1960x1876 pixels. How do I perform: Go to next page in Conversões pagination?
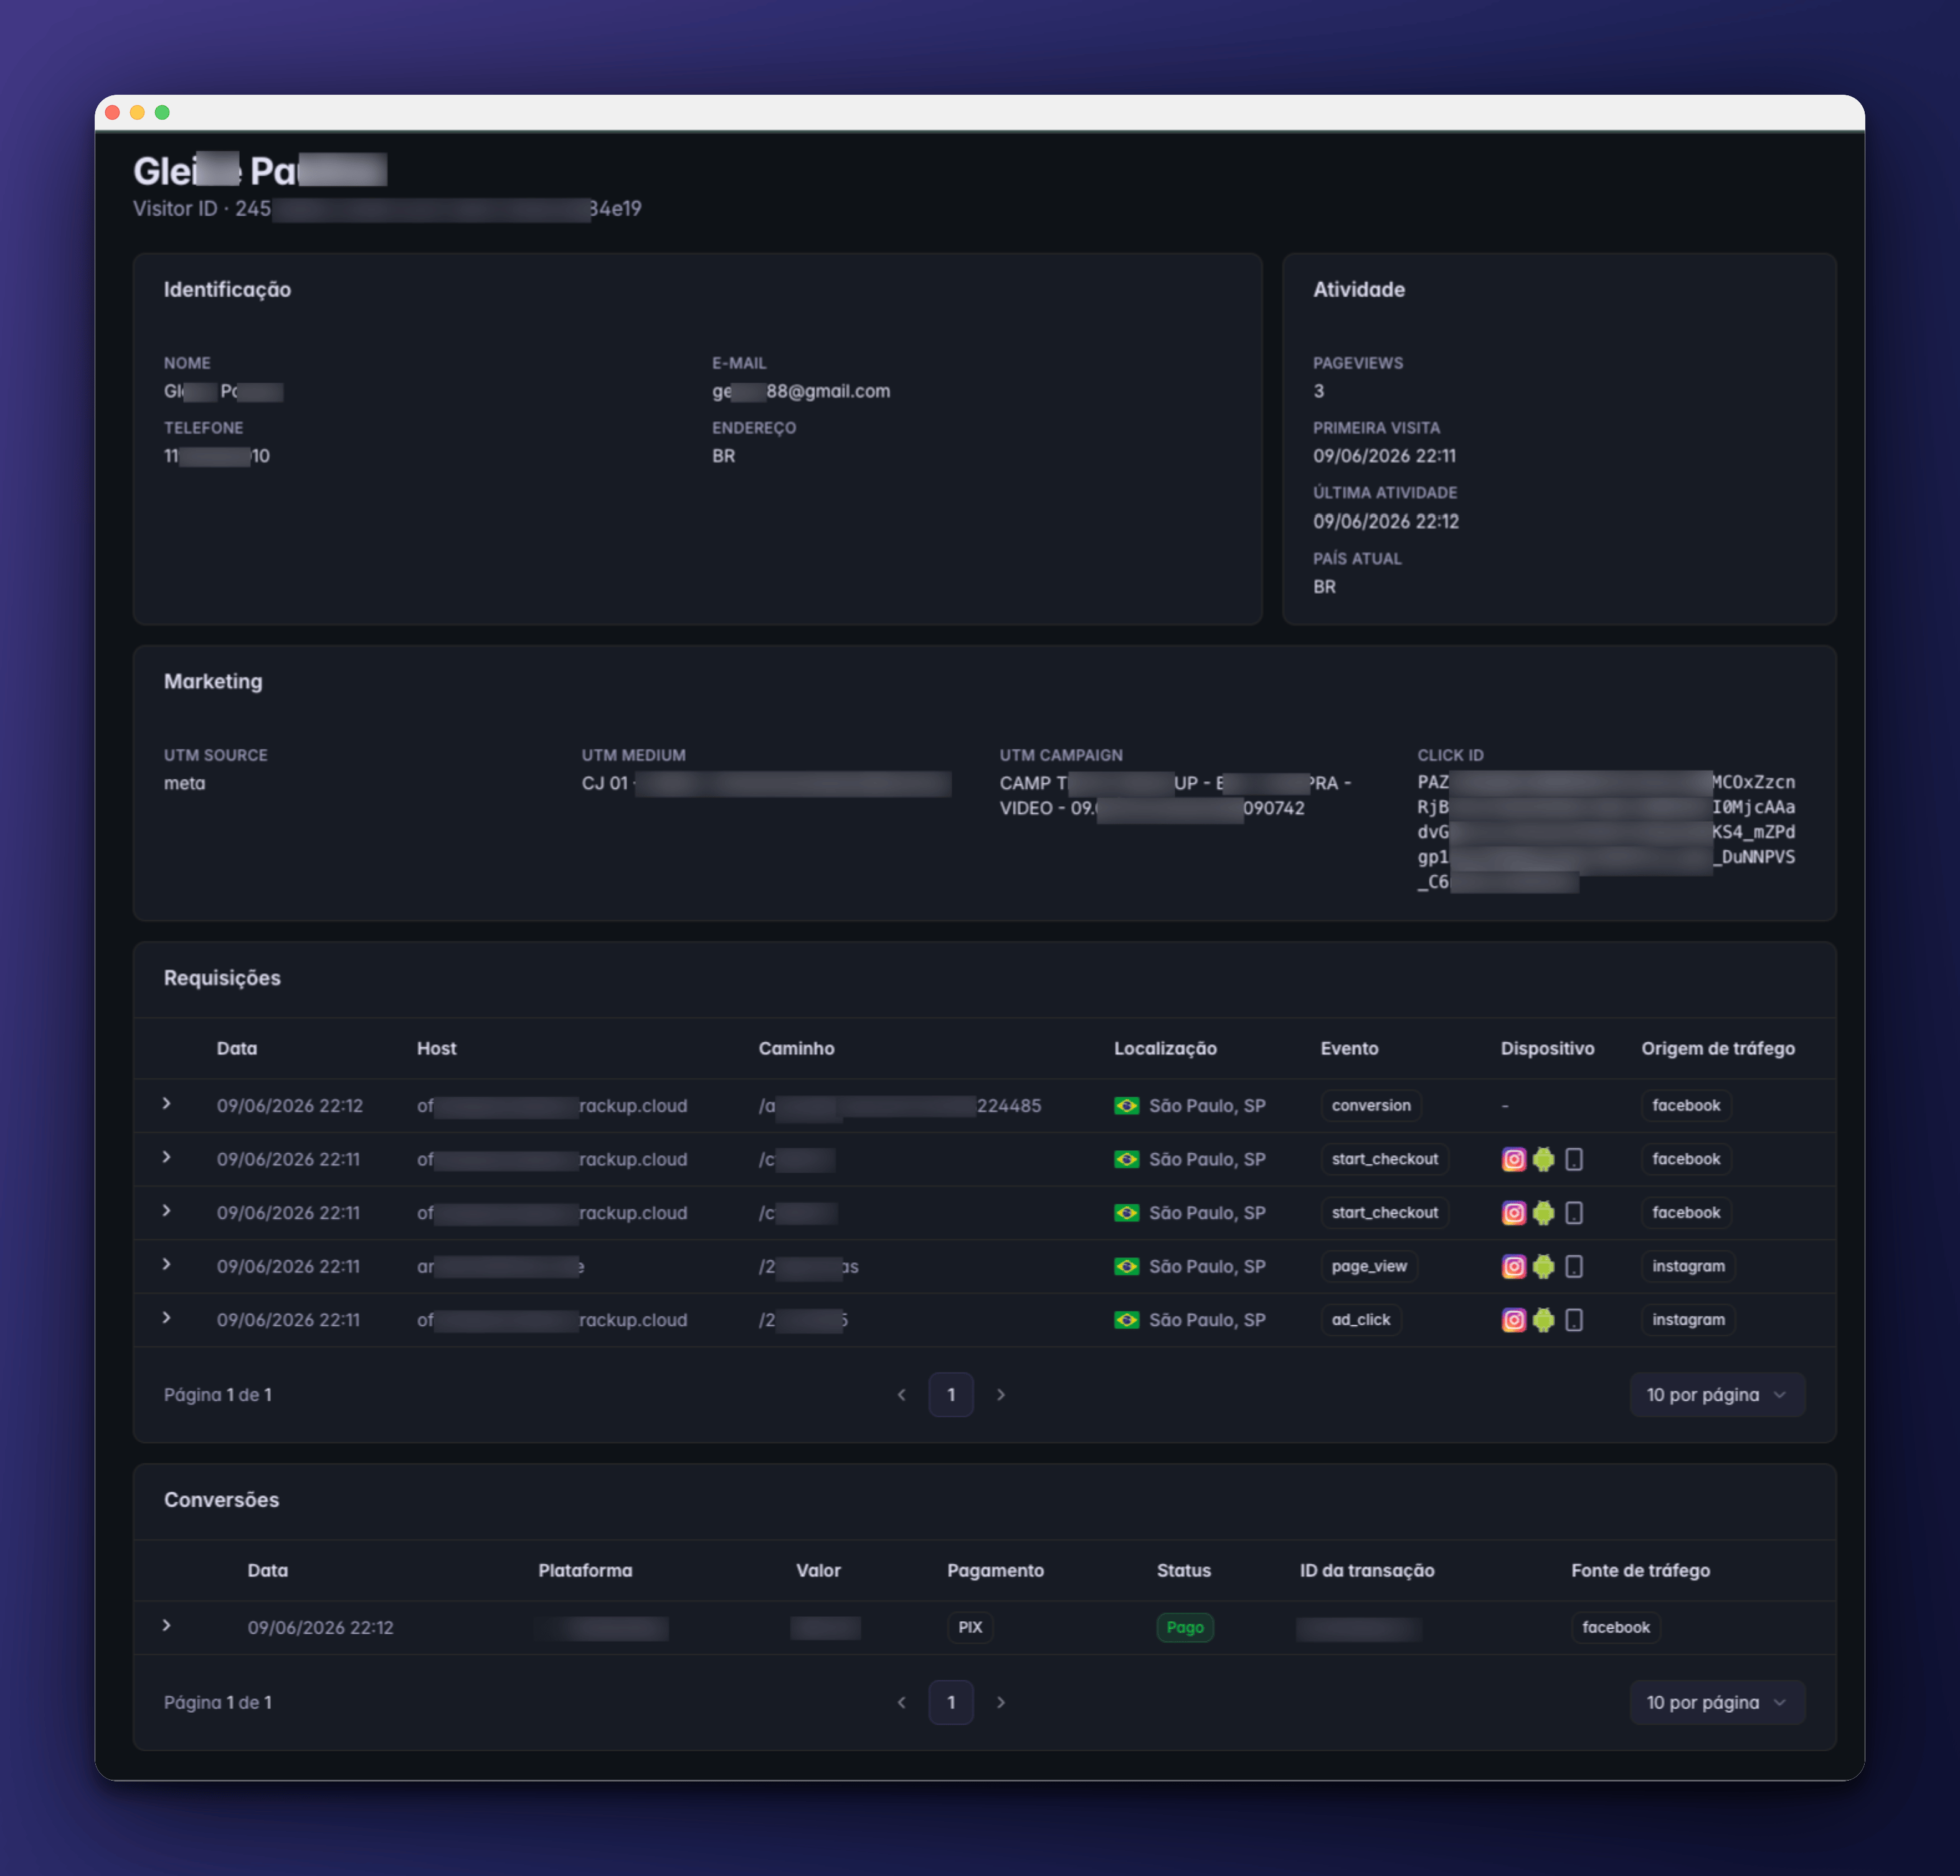[1000, 1702]
